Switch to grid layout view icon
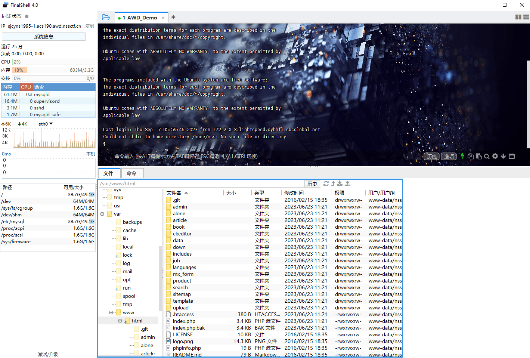Viewport: 530px width, 358px height. pyautogui.click(x=518, y=17)
